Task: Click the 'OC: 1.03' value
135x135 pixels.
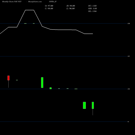Action: tap(92, 6)
